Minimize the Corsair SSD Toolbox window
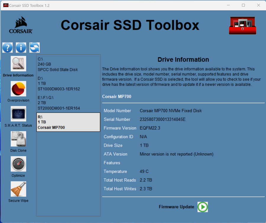Screen dimensions: 266x223 click(x=228, y=5)
